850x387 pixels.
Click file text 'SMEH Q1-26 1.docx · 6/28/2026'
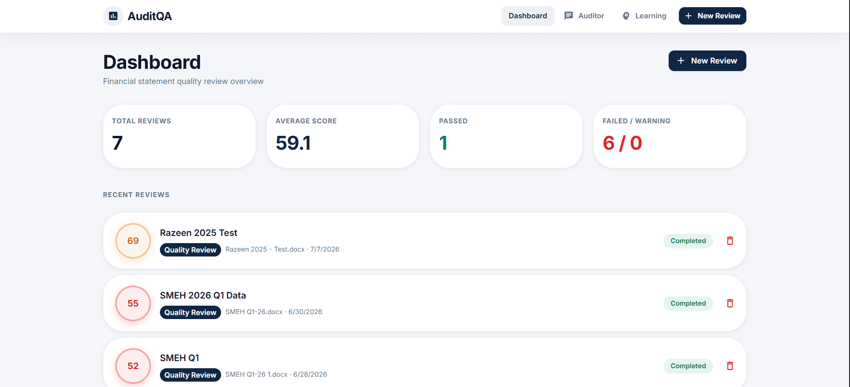tap(276, 374)
